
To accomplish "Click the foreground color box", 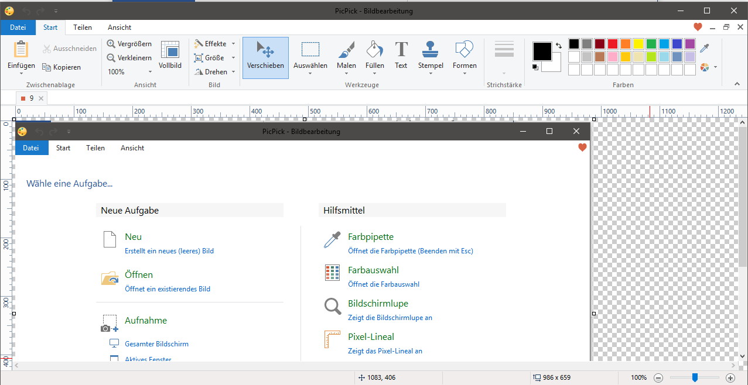I will pos(542,51).
